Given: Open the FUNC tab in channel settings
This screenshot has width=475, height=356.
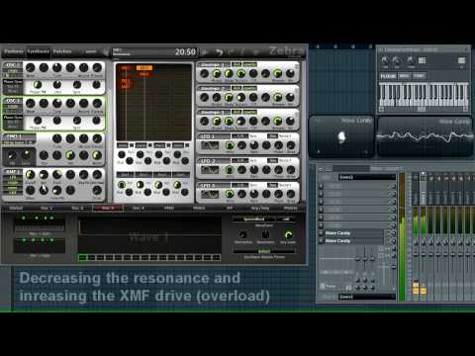Looking at the screenshot, I should (419, 76).
